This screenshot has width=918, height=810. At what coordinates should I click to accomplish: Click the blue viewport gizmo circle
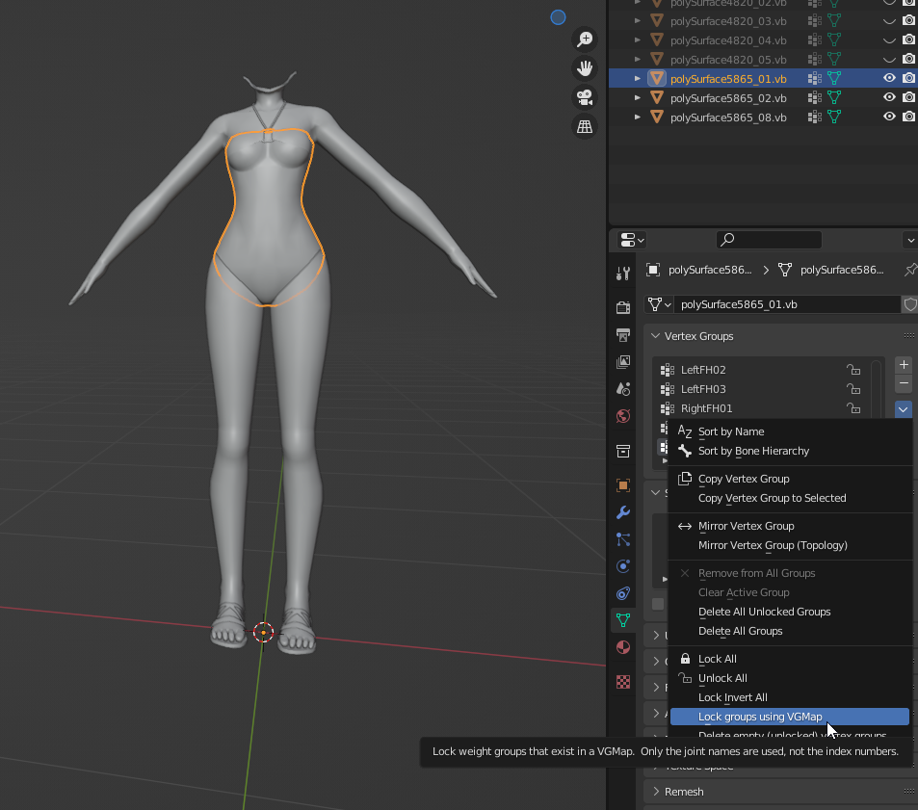point(558,17)
